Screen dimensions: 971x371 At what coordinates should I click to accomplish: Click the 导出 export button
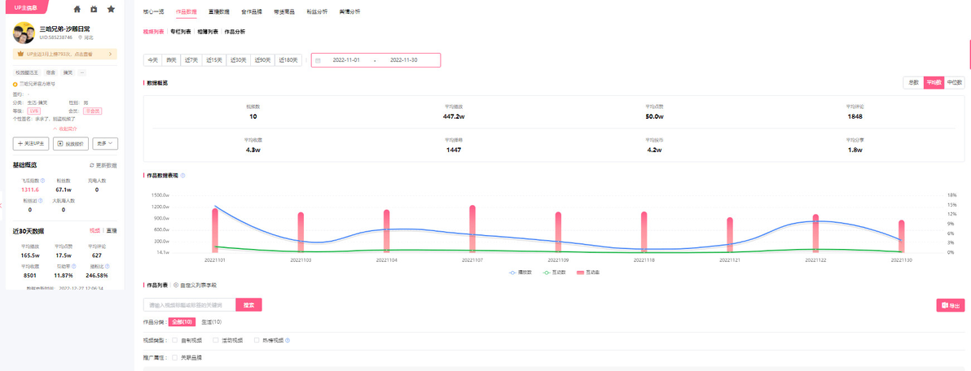[951, 305]
